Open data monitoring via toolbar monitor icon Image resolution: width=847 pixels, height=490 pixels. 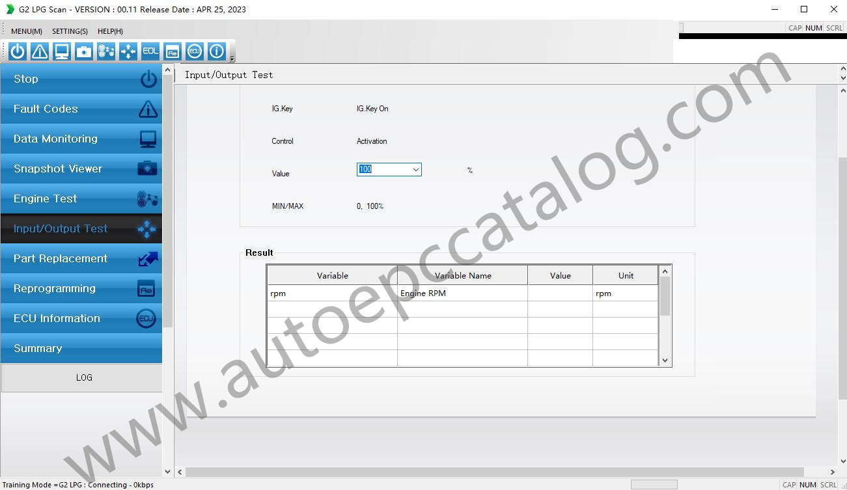62,51
